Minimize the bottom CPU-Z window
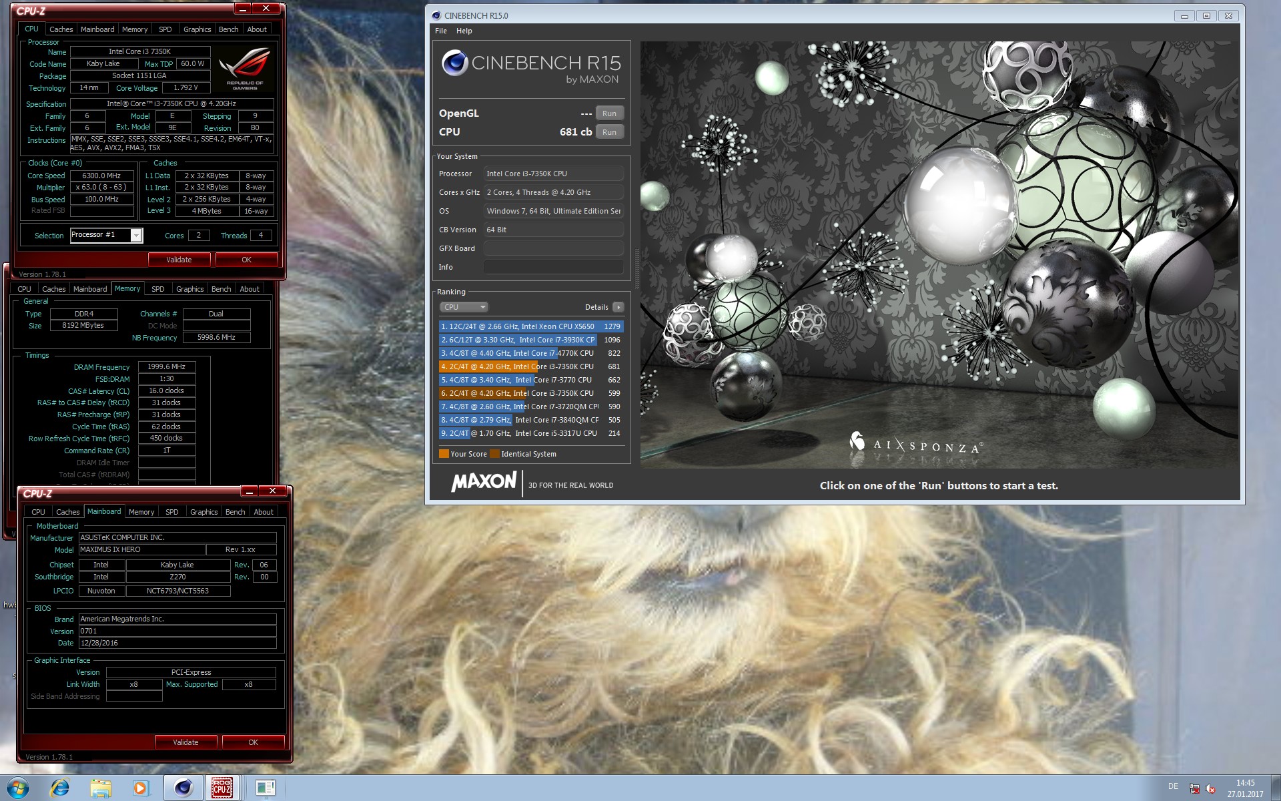1281x801 pixels. (249, 491)
